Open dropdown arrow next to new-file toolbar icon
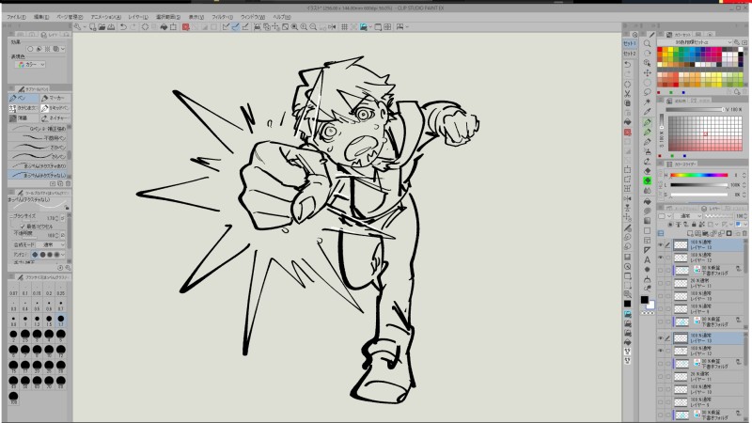 coord(85,27)
